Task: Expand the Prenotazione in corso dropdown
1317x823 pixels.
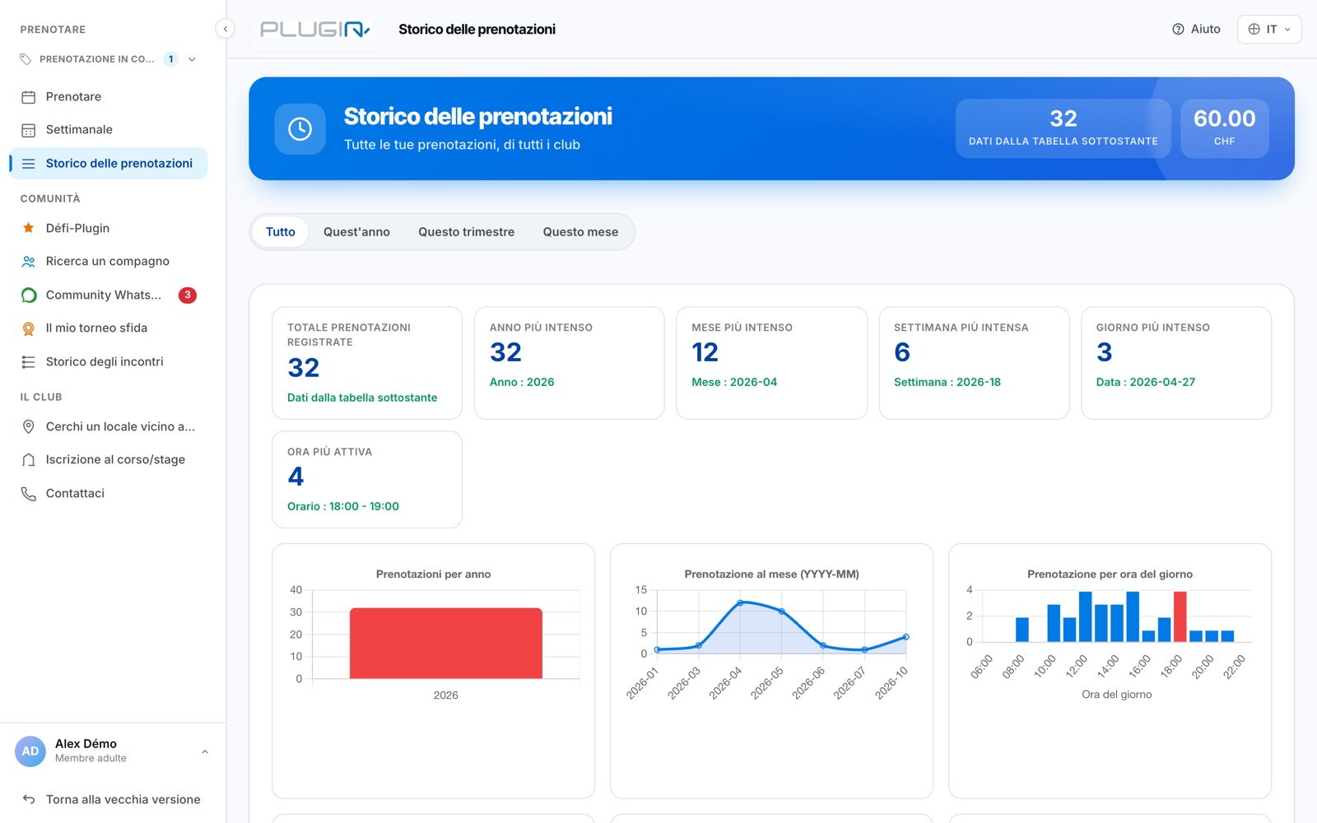Action: click(x=192, y=59)
